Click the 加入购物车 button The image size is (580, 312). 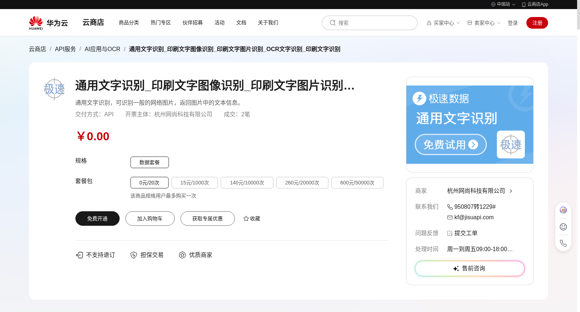(150, 219)
